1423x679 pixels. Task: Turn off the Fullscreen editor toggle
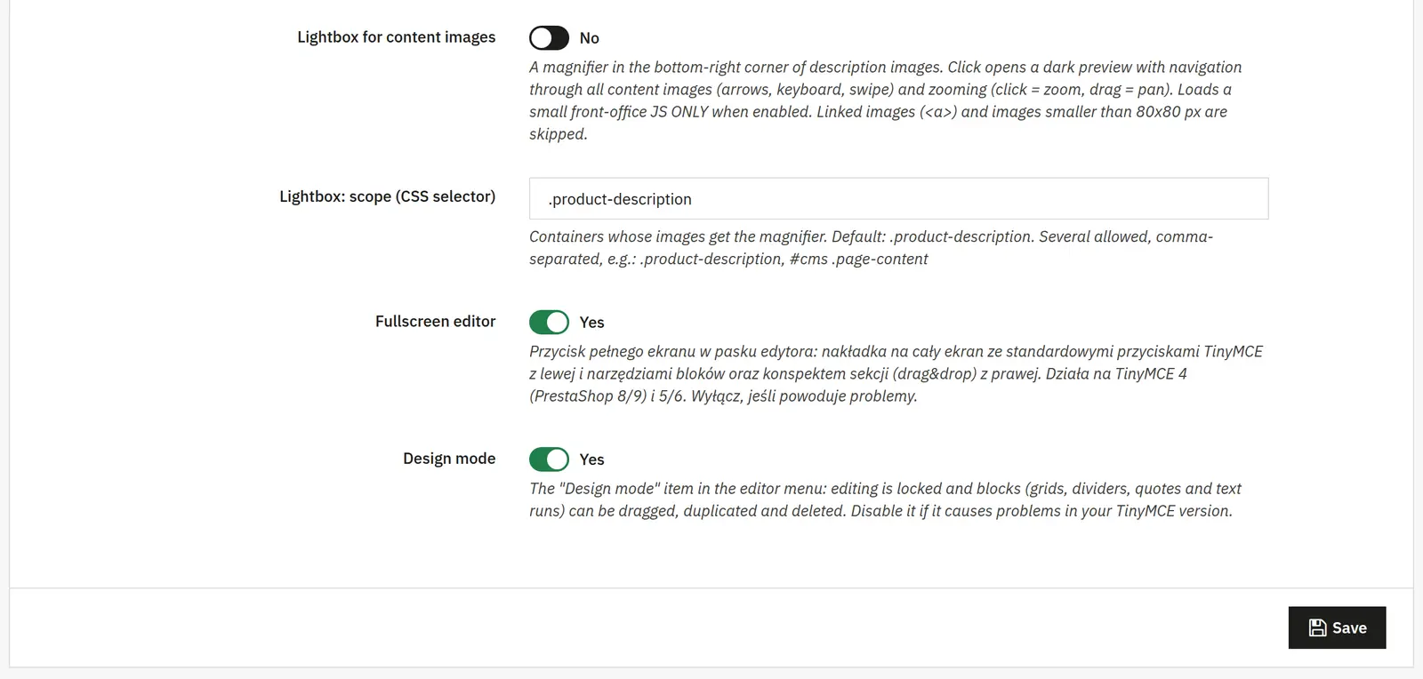click(x=549, y=322)
